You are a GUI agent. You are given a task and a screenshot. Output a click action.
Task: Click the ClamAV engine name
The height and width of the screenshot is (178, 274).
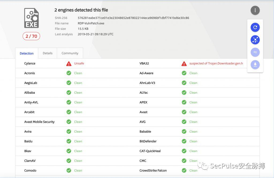point(30,161)
